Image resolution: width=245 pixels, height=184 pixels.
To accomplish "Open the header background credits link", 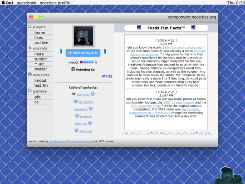I will 80,141.
